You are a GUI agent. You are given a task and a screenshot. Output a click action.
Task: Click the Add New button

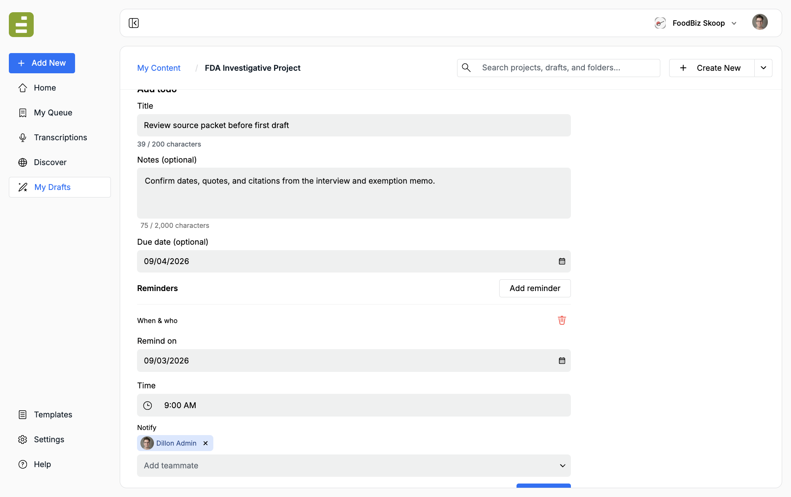tap(42, 63)
